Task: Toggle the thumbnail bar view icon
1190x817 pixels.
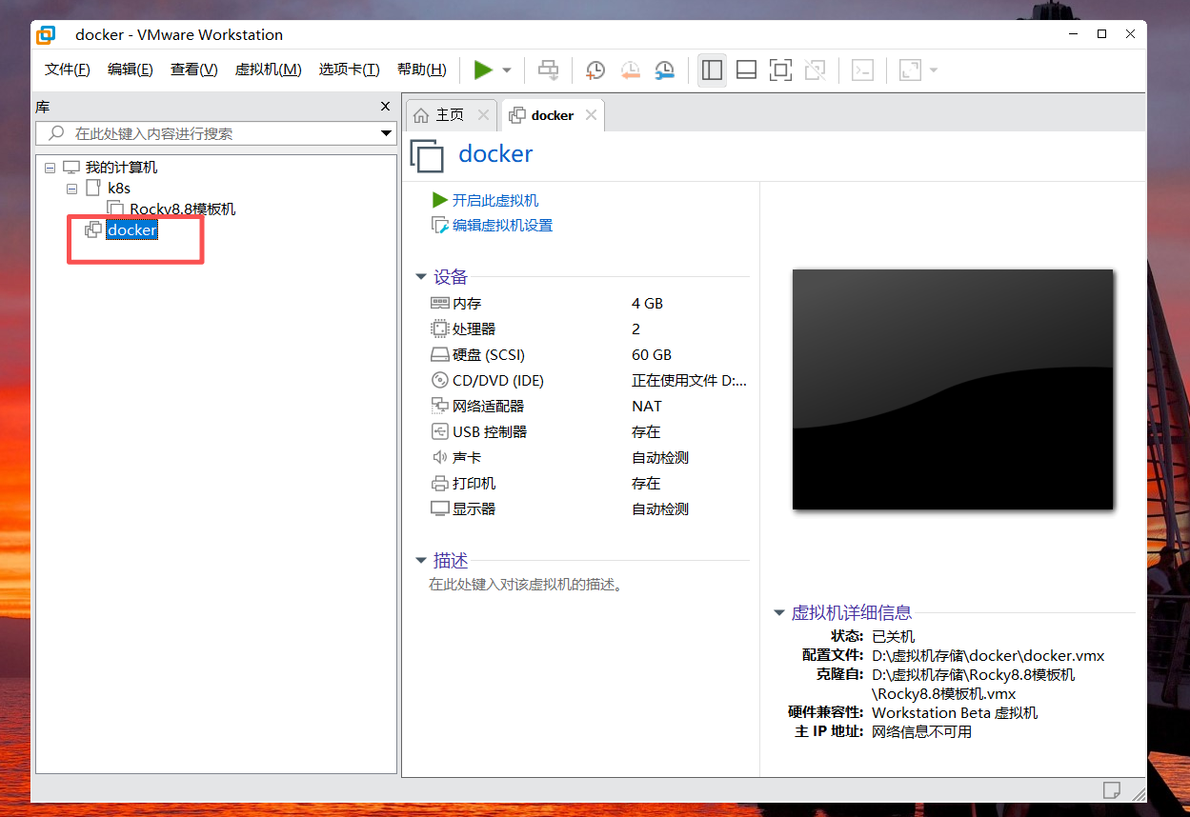Action: click(746, 70)
